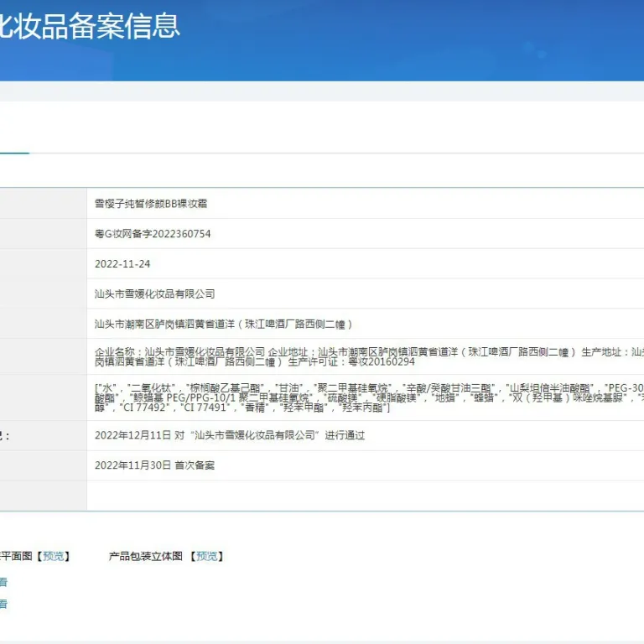Select company name 汕头市雪媛化妆品有限公司 in the fourth row

tap(155, 293)
